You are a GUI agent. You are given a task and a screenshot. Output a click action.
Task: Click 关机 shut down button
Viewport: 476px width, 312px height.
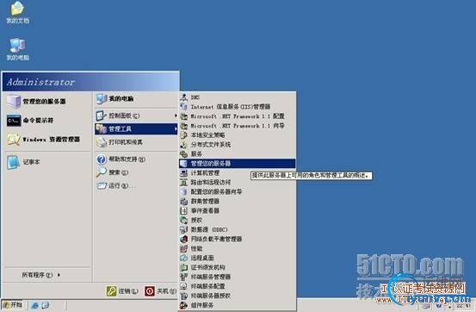pos(160,291)
